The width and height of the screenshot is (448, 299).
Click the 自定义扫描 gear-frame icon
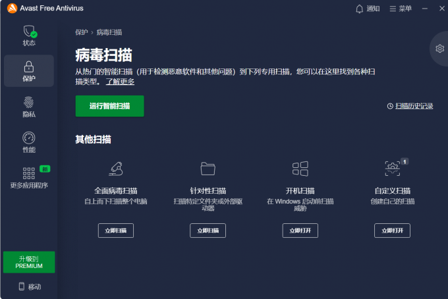392,169
